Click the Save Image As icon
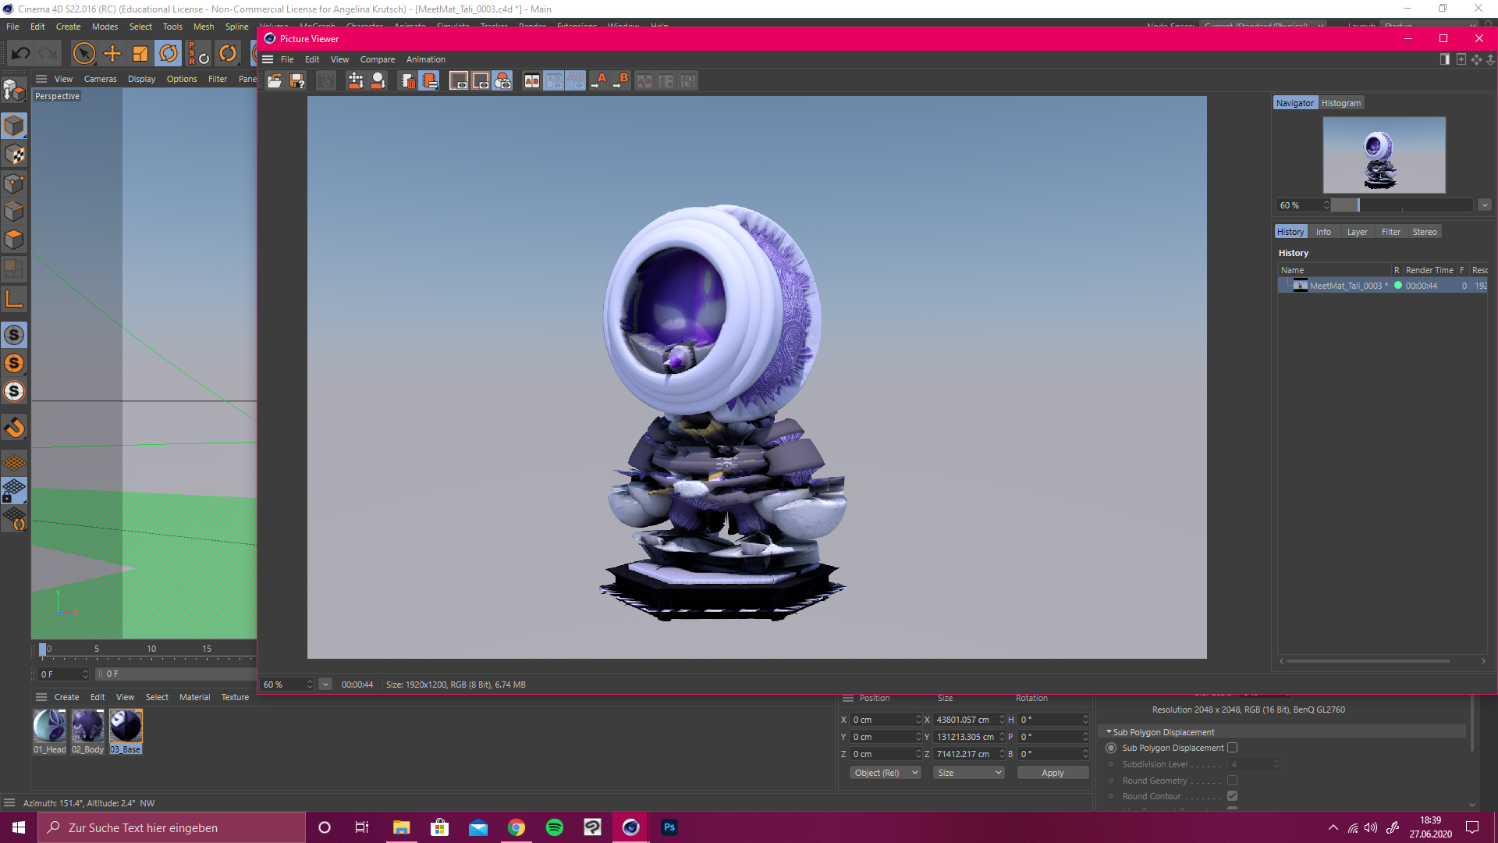Screen dimensions: 1498x843 pyautogui.click(x=297, y=81)
